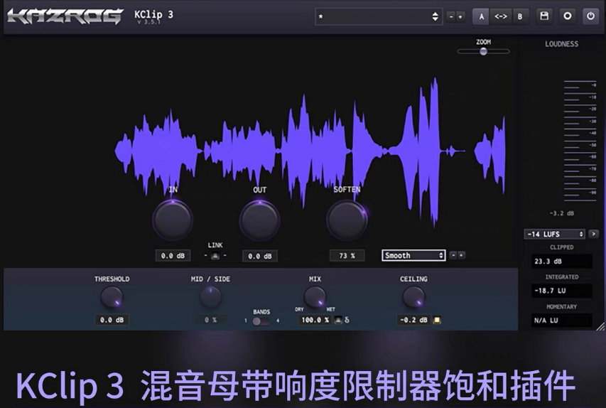This screenshot has height=408, width=606.
Task: Click the window resize grip corner
Action: click(600, 326)
